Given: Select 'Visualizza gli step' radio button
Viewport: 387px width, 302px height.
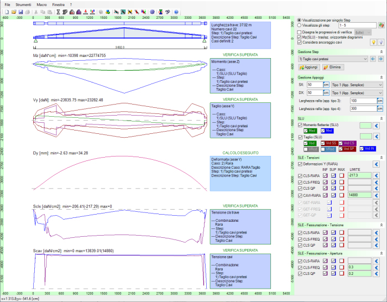Looking at the screenshot, I should 300,25.
